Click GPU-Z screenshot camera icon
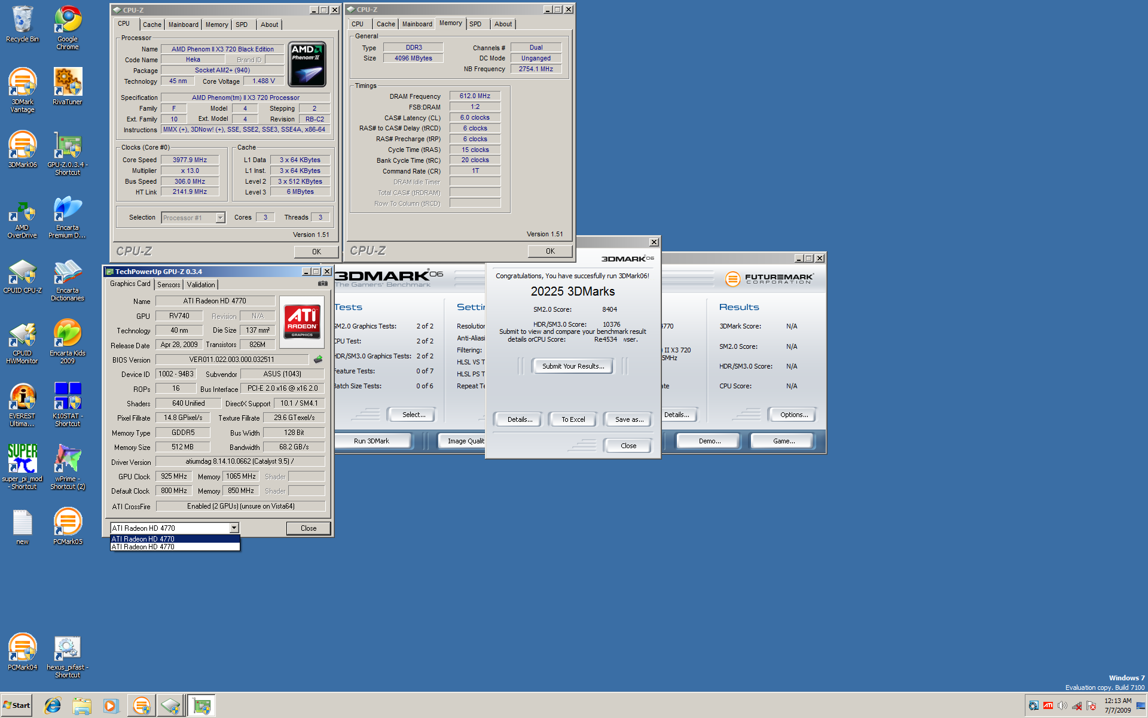Image resolution: width=1148 pixels, height=718 pixels. coord(323,284)
